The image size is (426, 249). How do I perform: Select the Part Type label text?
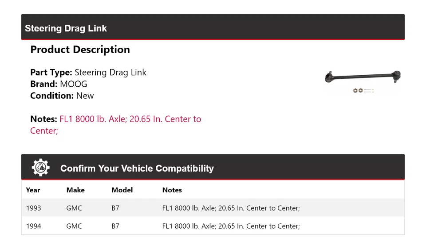click(x=51, y=73)
